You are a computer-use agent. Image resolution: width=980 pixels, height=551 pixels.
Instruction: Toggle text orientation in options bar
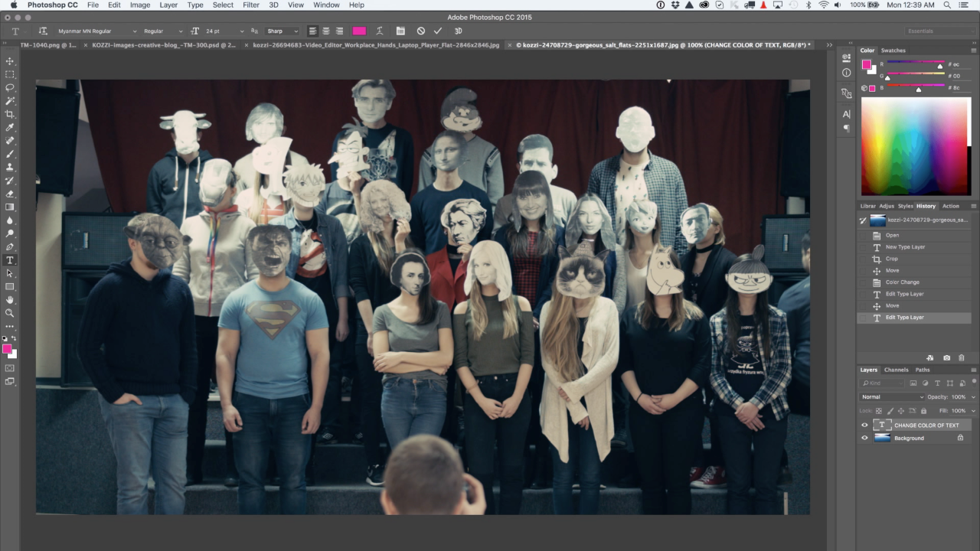point(43,31)
